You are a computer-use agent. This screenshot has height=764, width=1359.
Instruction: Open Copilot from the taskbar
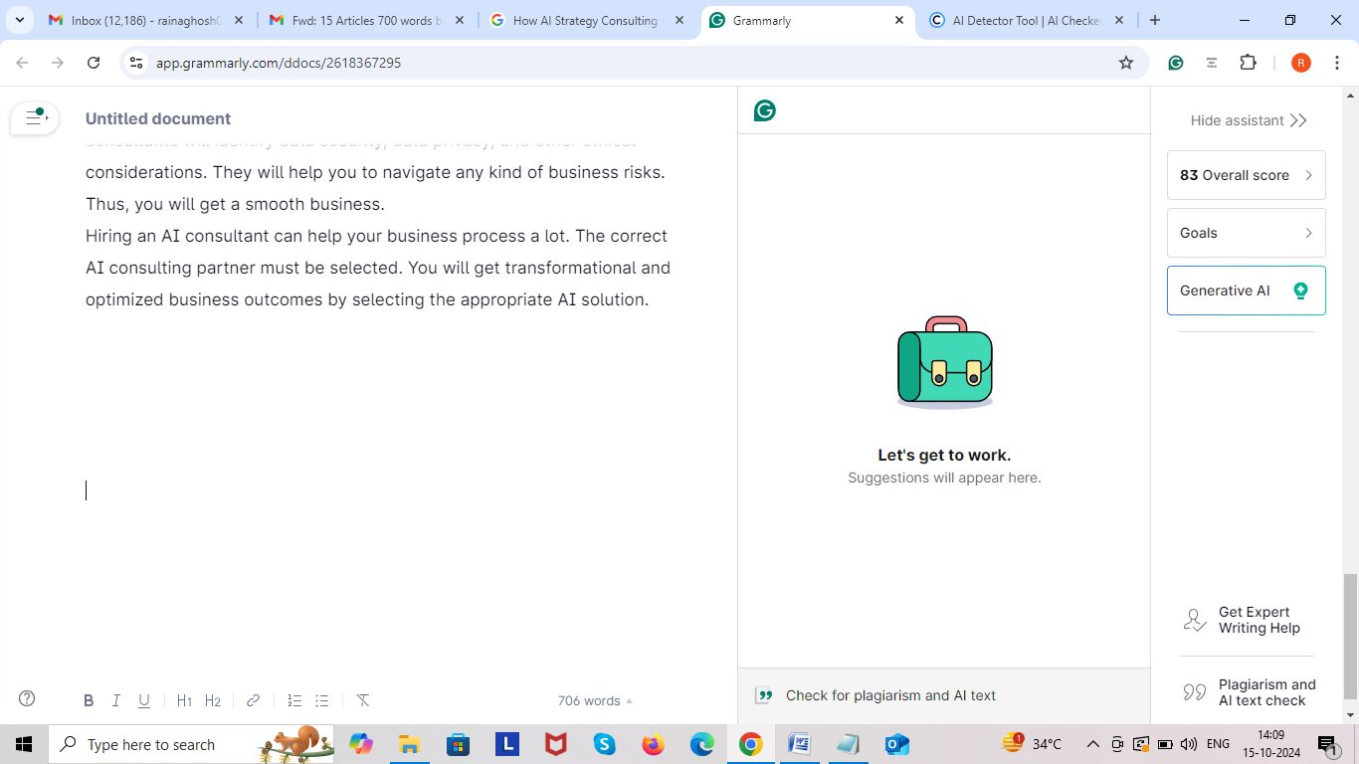(x=360, y=744)
